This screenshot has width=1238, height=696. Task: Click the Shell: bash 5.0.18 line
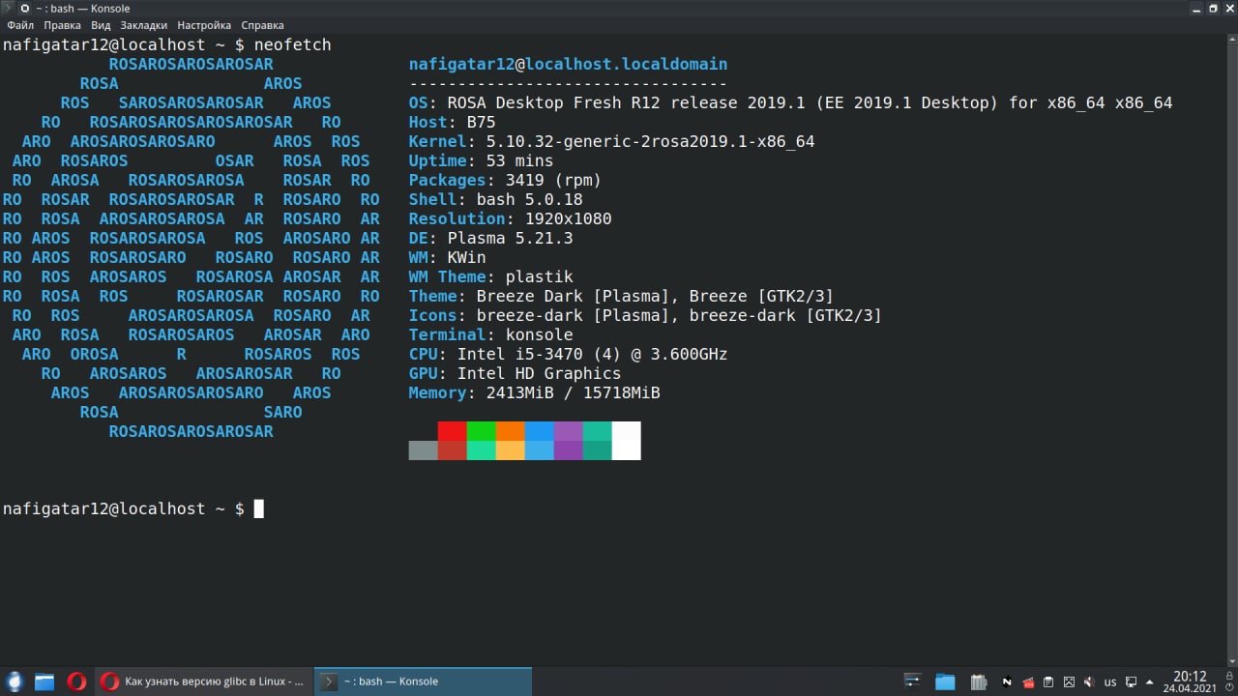pyautogui.click(x=495, y=199)
